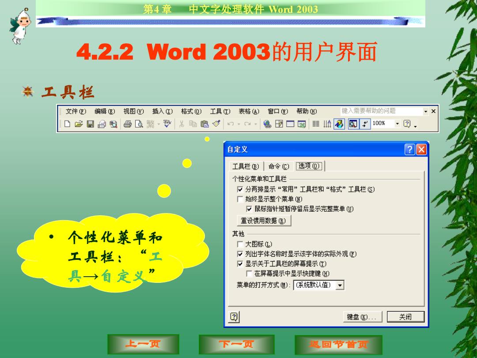
Task: Open the 编辑(E) menu
Action: coord(105,111)
